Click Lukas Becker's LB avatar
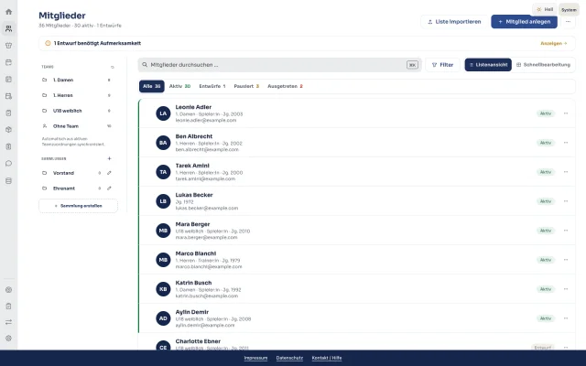Image resolution: width=586 pixels, height=366 pixels. click(163, 201)
